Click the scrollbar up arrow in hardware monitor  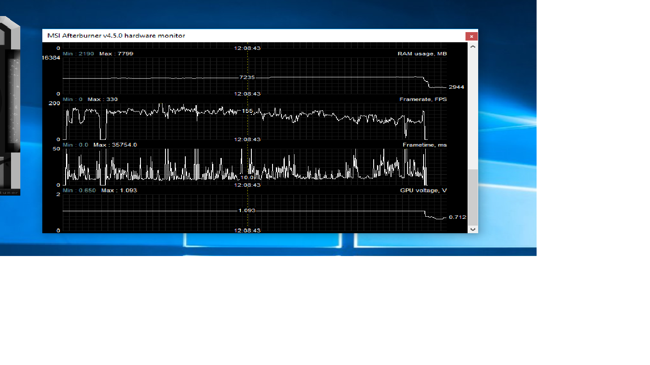pos(473,46)
